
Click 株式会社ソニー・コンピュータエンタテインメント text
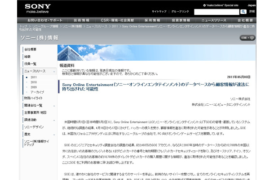[221, 104]
